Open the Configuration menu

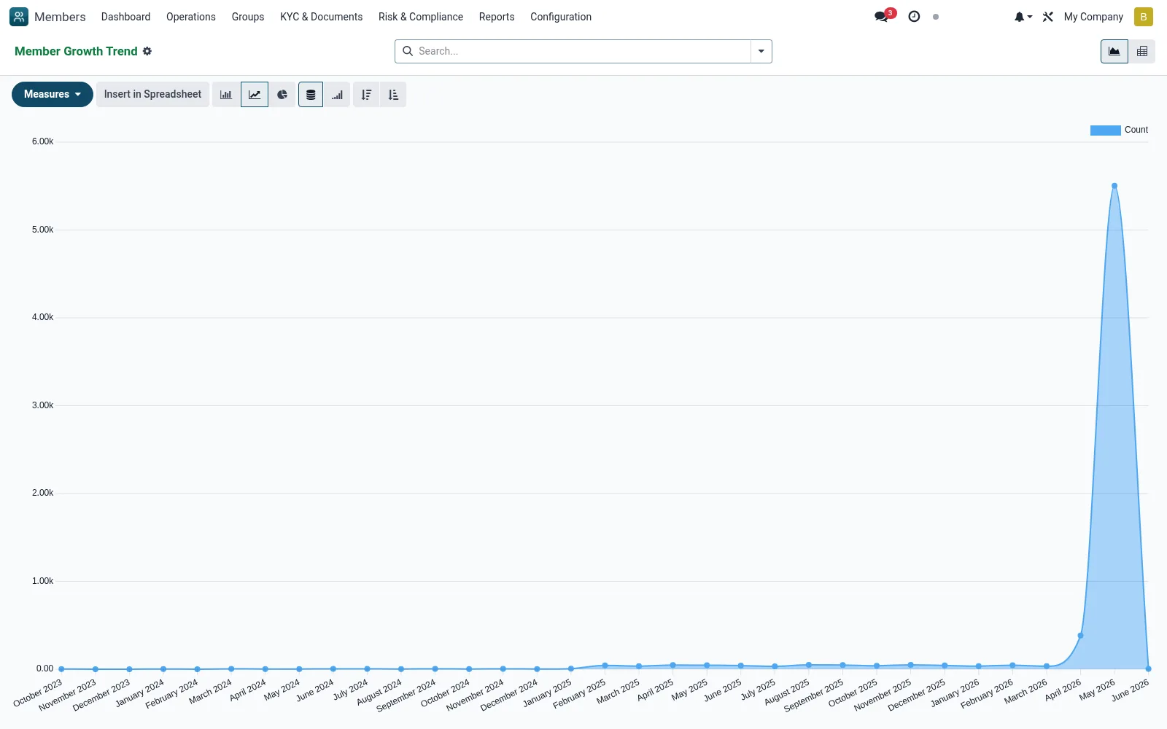(561, 17)
